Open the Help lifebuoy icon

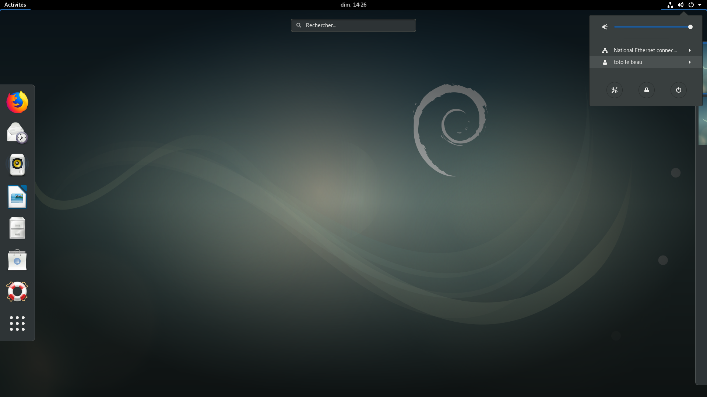pos(17,292)
